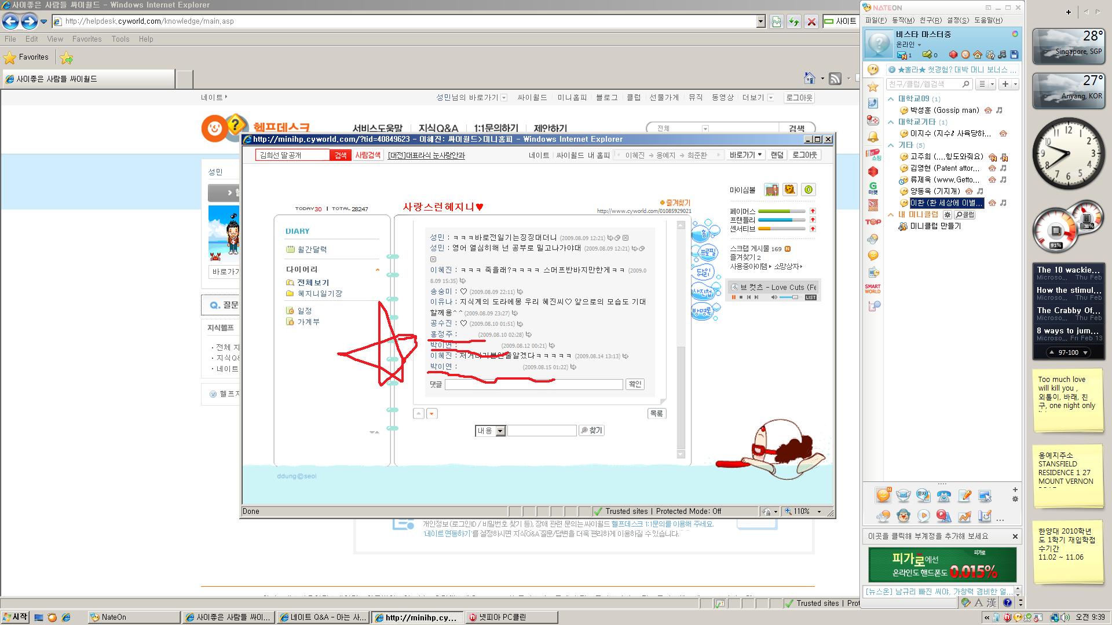Collapse the 기타 friend group
Image resolution: width=1112 pixels, height=625 pixels.
click(x=891, y=145)
